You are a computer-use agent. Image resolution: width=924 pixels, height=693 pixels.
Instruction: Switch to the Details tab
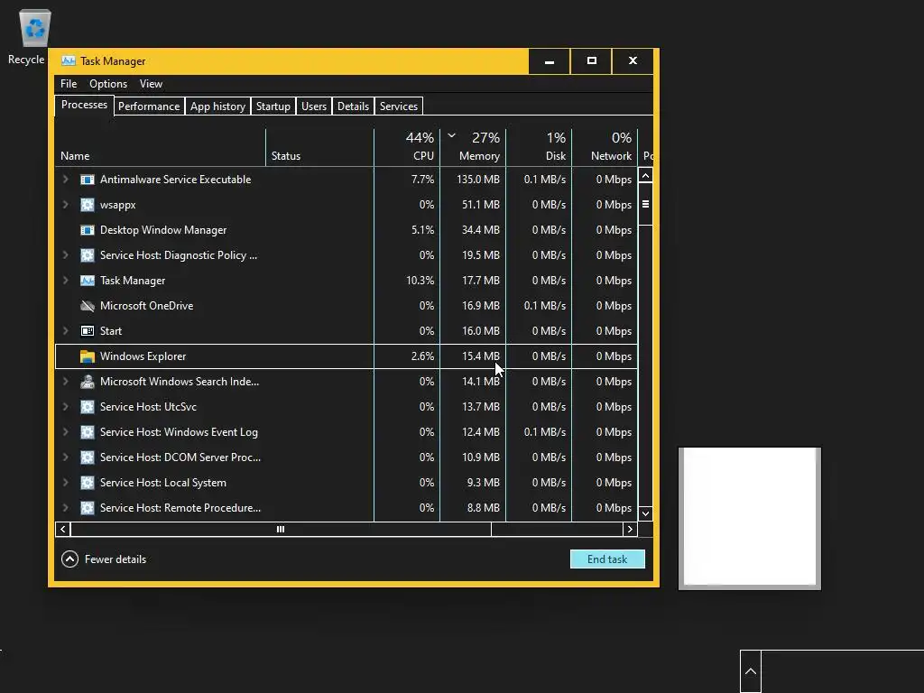pyautogui.click(x=353, y=106)
